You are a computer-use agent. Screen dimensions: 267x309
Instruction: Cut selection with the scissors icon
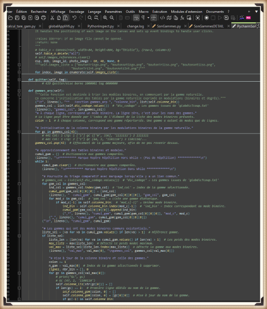[52, 18]
